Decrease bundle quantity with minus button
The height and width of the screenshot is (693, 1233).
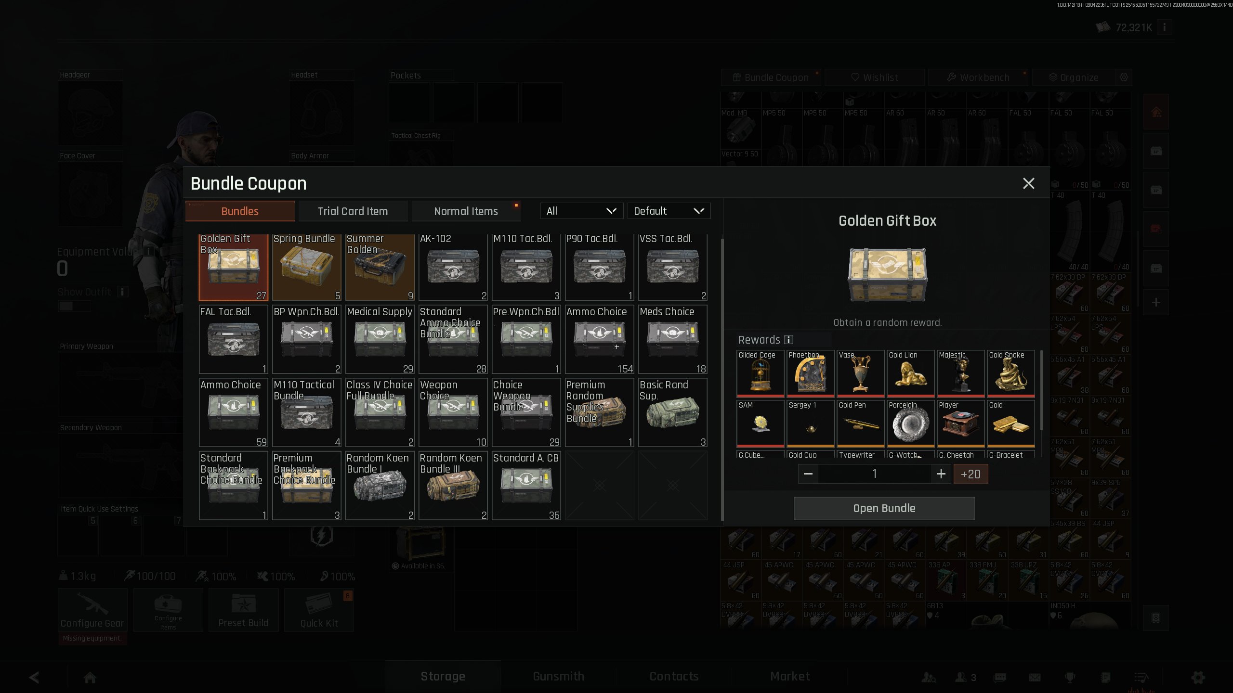tap(808, 474)
